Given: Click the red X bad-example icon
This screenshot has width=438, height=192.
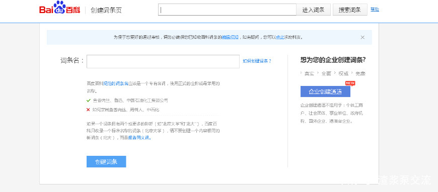Looking at the screenshot, I should coord(89,110).
